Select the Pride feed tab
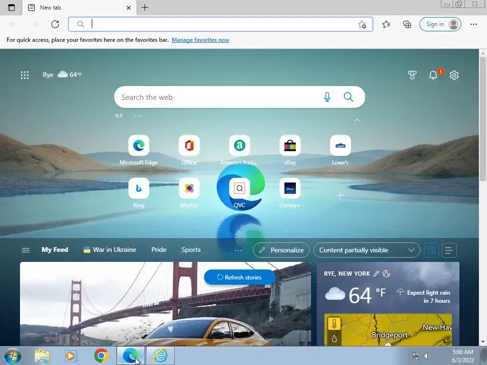Image resolution: width=487 pixels, height=365 pixels. [x=159, y=250]
